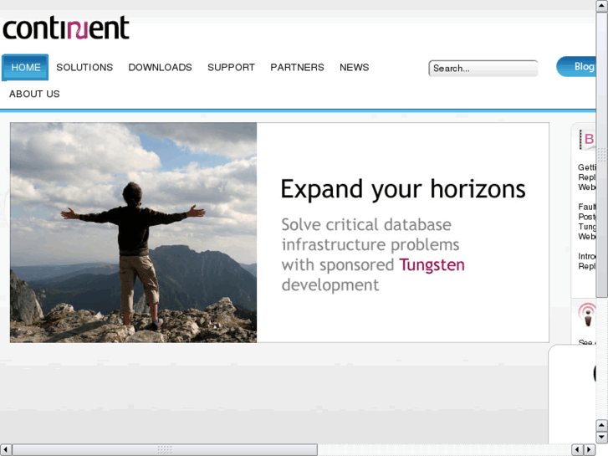Click the vertical scrollbar thumb
Viewport: 608px width, 456px height.
click(x=601, y=155)
